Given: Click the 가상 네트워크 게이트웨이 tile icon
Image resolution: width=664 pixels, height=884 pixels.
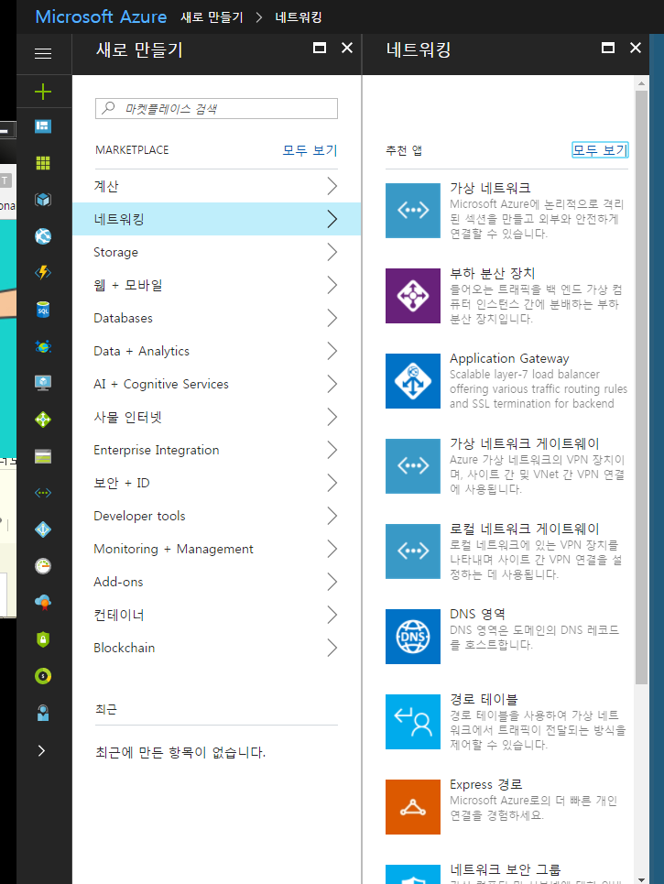Looking at the screenshot, I should [x=413, y=465].
